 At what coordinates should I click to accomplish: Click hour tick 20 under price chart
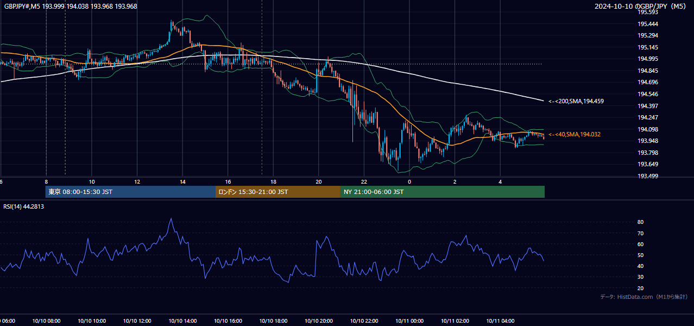pos(319,181)
